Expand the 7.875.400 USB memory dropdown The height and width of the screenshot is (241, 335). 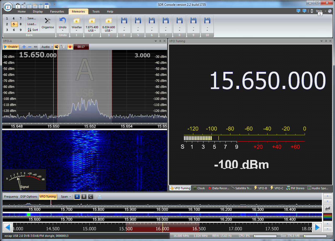click(x=92, y=31)
